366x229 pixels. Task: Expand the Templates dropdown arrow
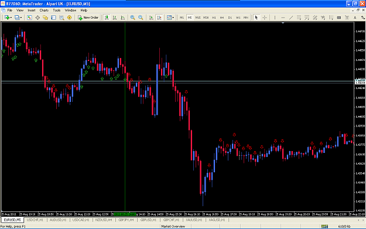[173, 18]
